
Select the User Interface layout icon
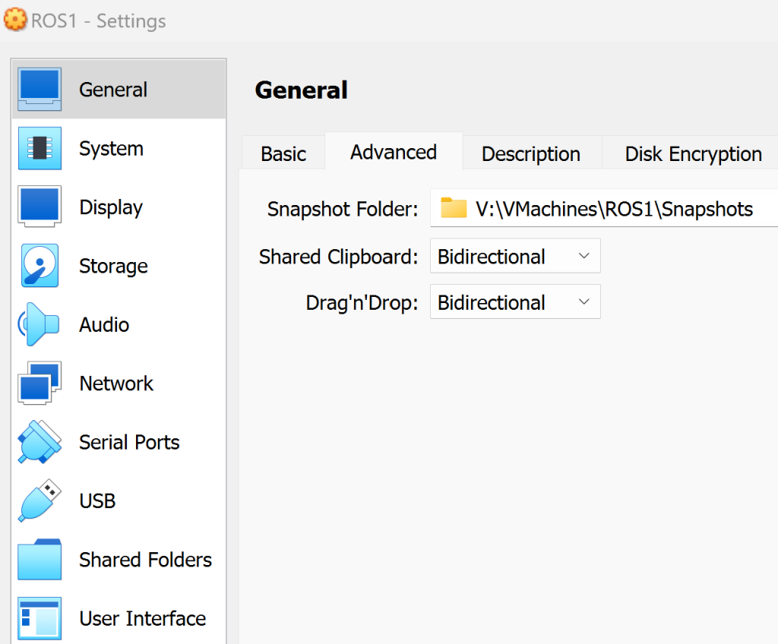coord(40,617)
